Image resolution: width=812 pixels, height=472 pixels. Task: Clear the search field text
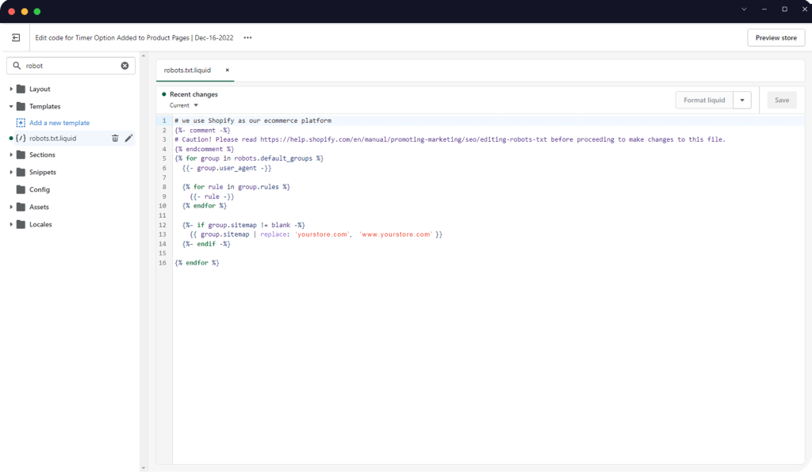click(x=124, y=66)
